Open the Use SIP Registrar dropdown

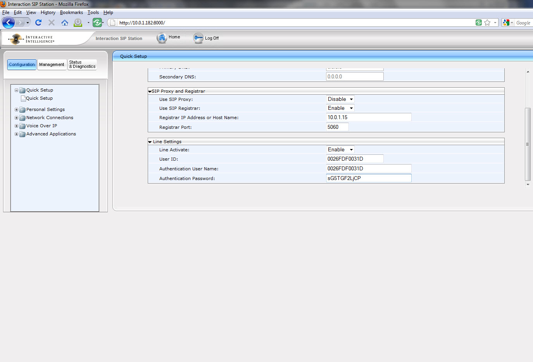click(340, 108)
